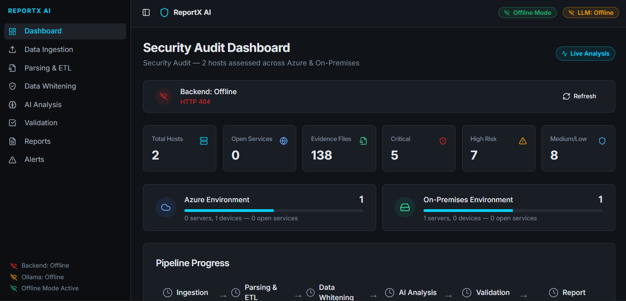
Task: Click the High Risk count 7
Action: click(474, 155)
